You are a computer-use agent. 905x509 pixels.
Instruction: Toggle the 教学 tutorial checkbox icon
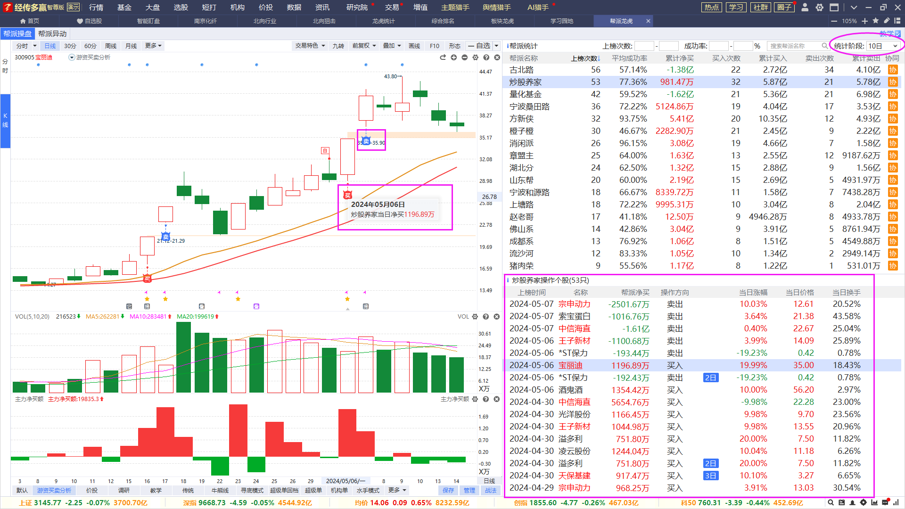897,33
